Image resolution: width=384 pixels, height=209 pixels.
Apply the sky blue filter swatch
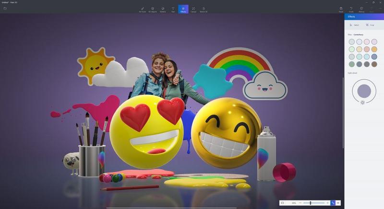(367, 57)
